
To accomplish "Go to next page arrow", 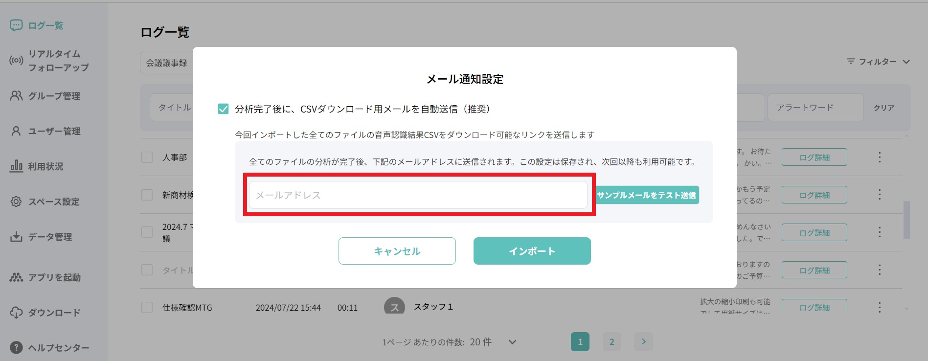I will (x=644, y=342).
